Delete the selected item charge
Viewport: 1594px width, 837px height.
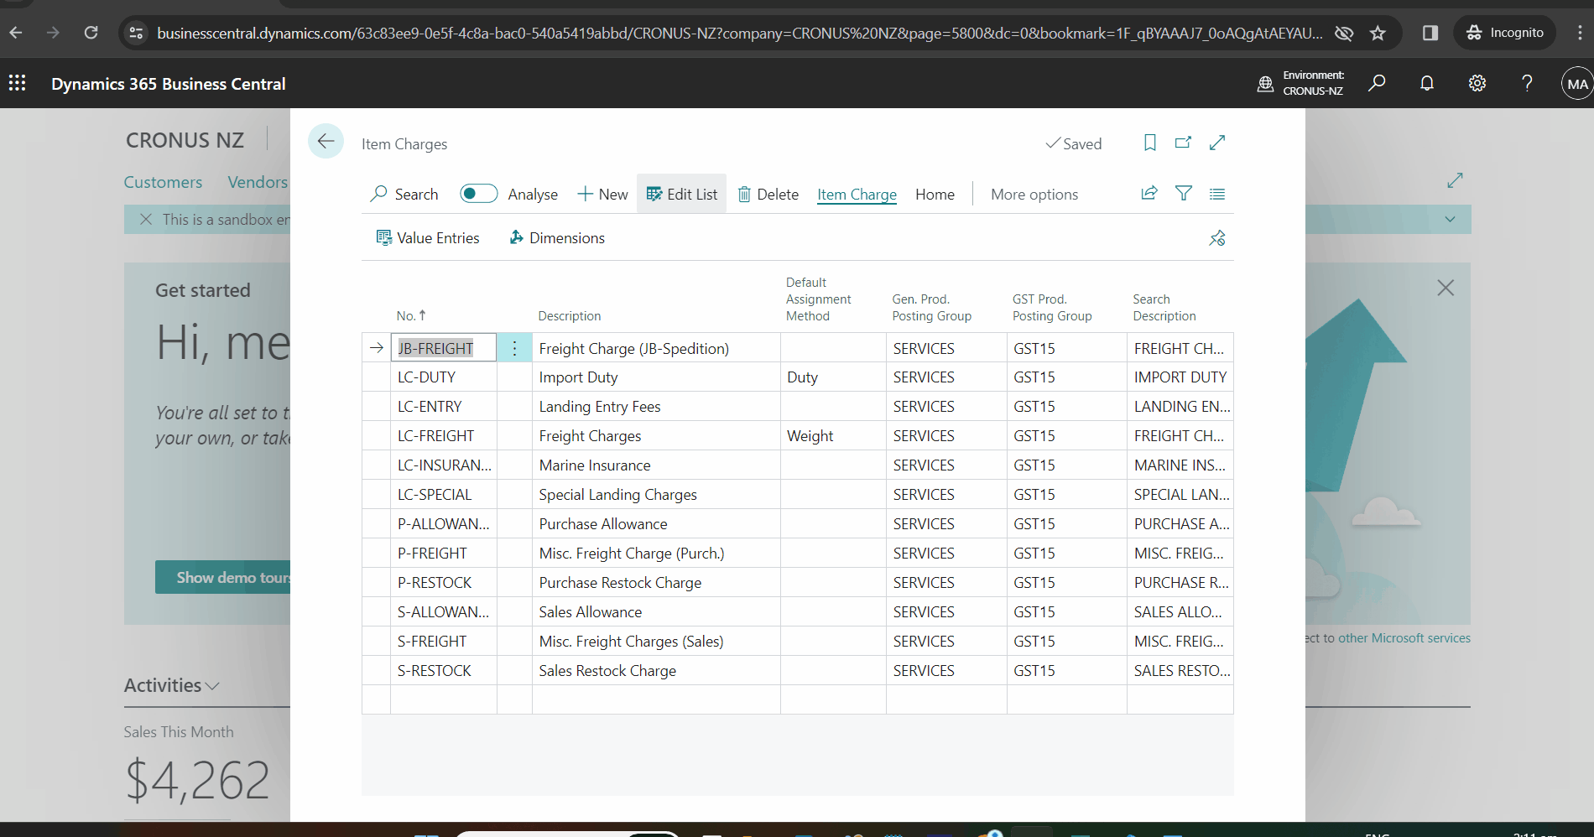[768, 194]
